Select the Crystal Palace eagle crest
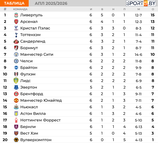158x143 pixels. coord(16,28)
